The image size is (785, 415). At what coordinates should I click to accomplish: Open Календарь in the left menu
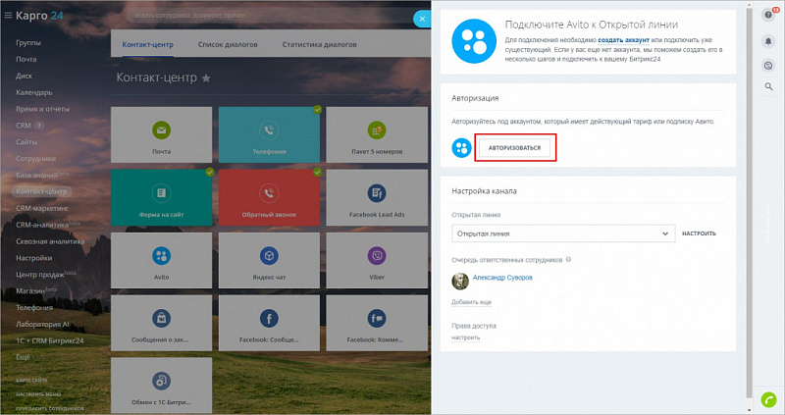[34, 92]
